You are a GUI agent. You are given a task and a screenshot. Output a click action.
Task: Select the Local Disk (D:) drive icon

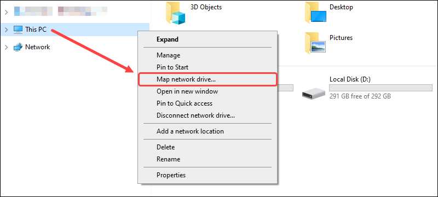[313, 93]
